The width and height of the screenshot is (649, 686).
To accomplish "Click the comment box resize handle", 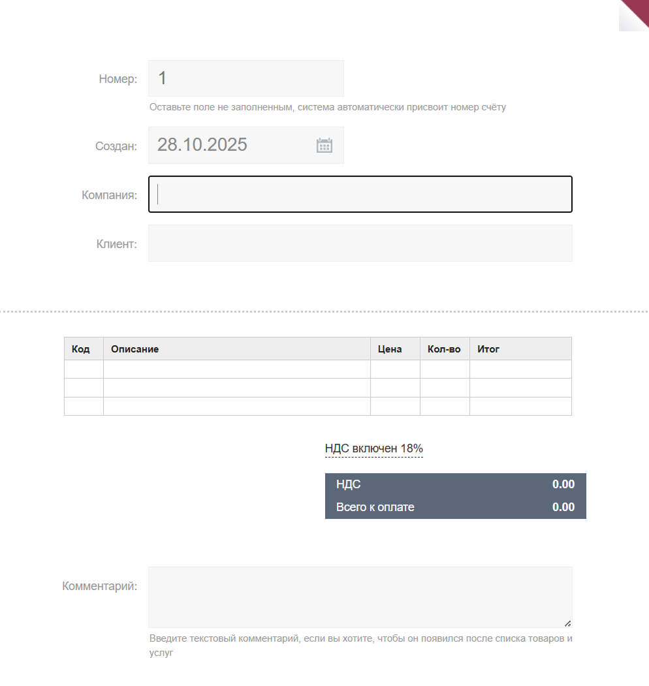I will [x=567, y=623].
